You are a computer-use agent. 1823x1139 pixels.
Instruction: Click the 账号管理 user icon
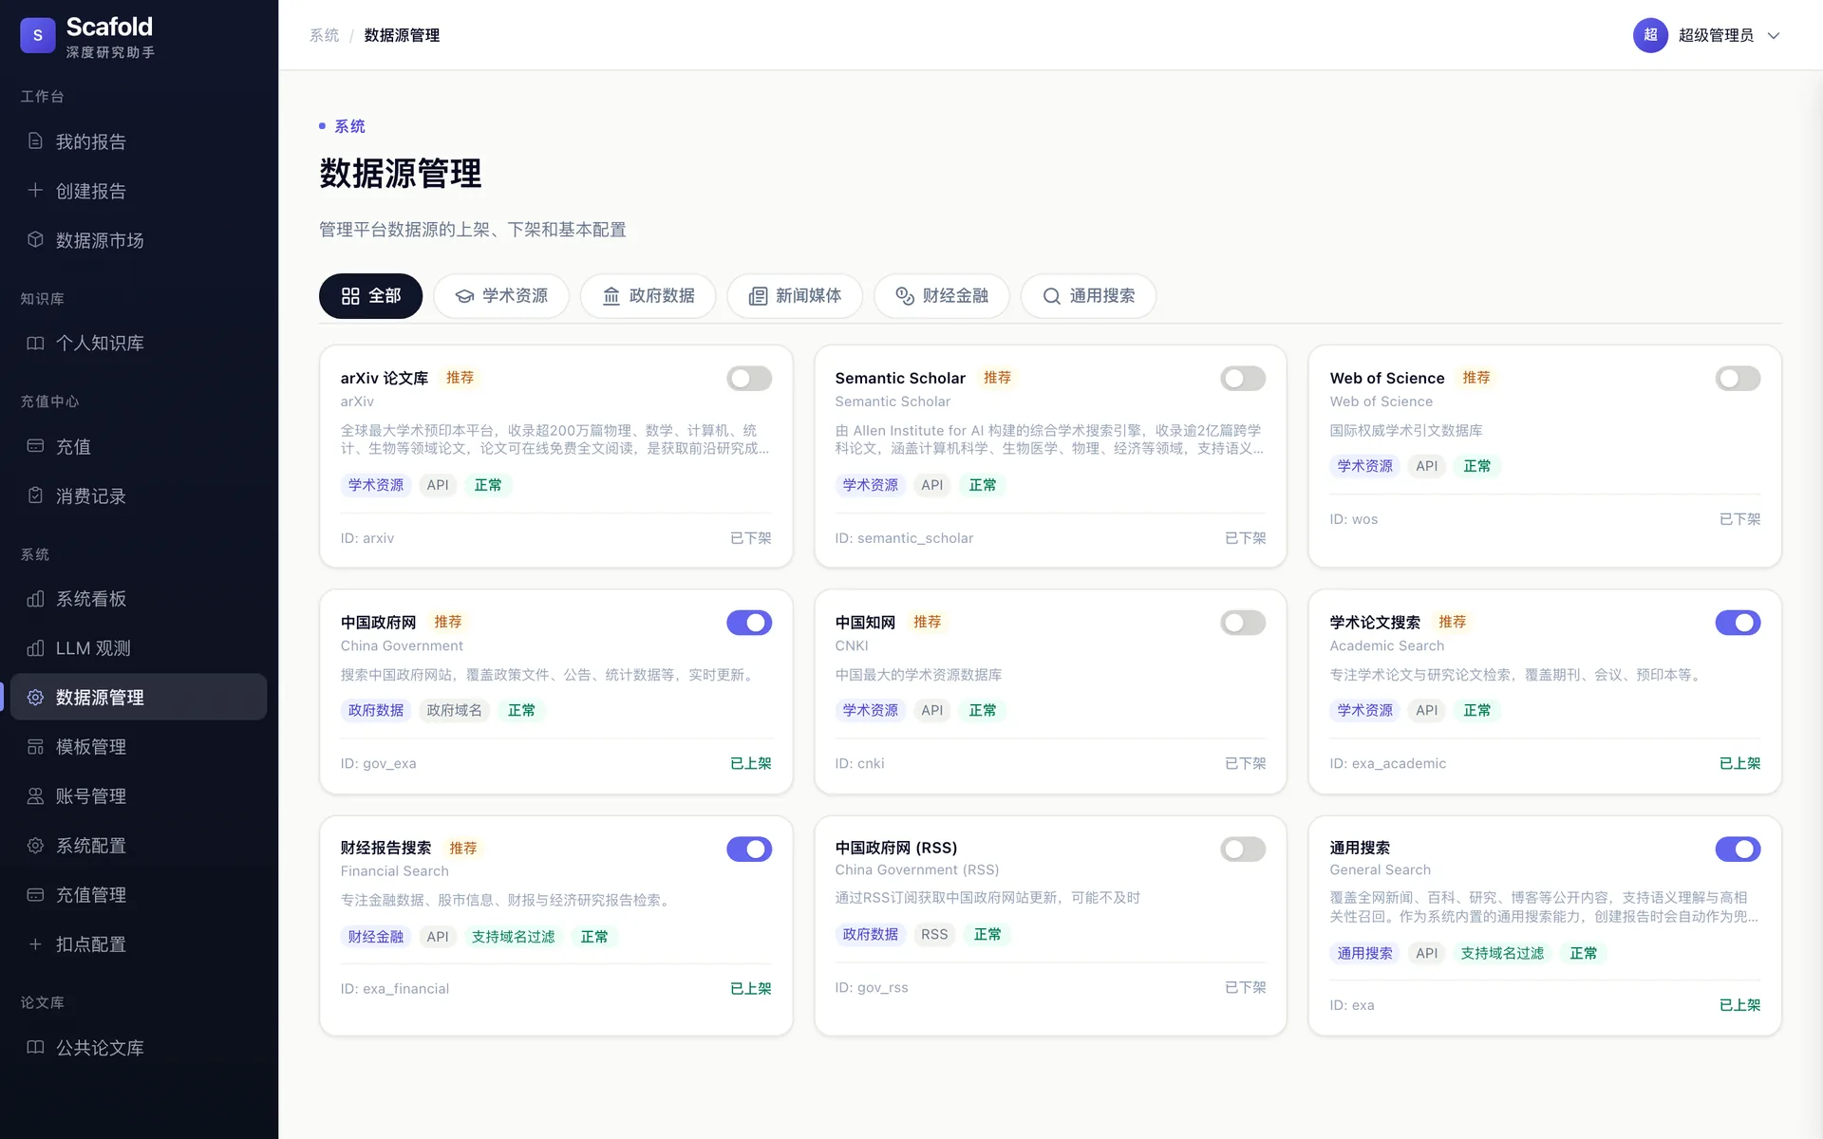[35, 796]
